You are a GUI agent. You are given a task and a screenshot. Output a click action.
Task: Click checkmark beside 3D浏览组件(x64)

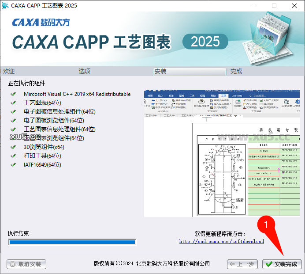click(x=14, y=147)
